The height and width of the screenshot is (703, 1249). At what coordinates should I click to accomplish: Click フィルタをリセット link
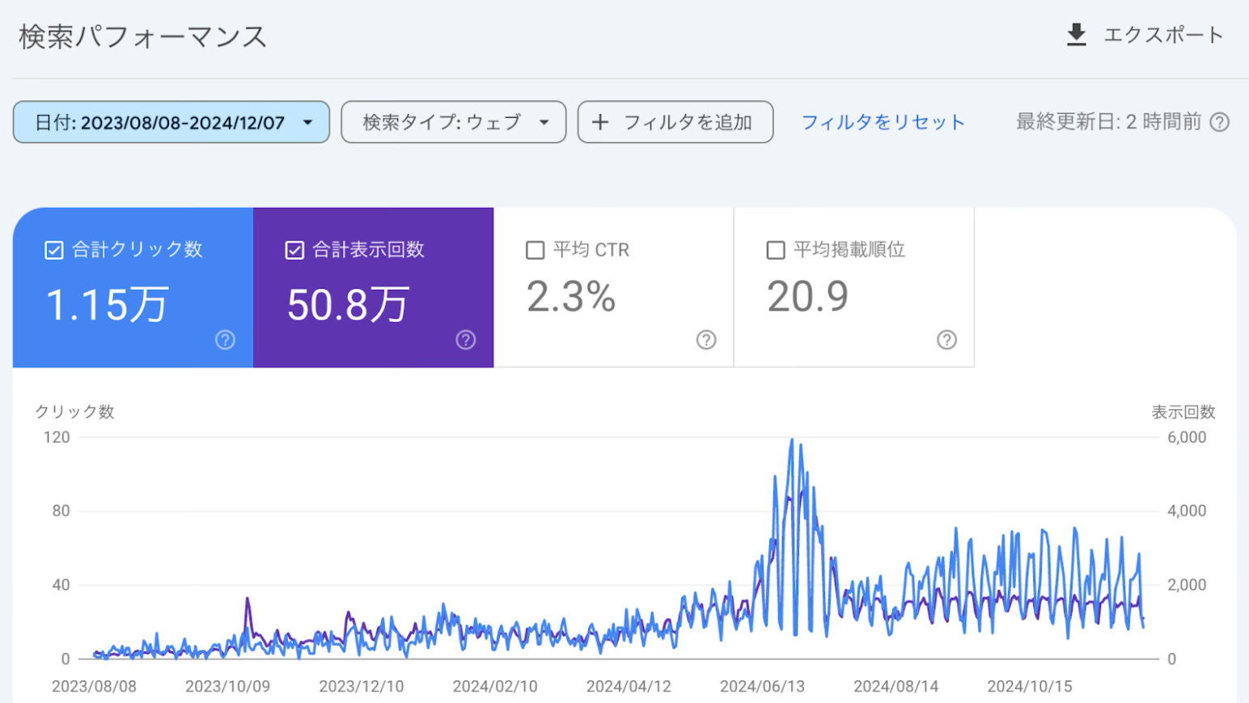pyautogui.click(x=883, y=122)
